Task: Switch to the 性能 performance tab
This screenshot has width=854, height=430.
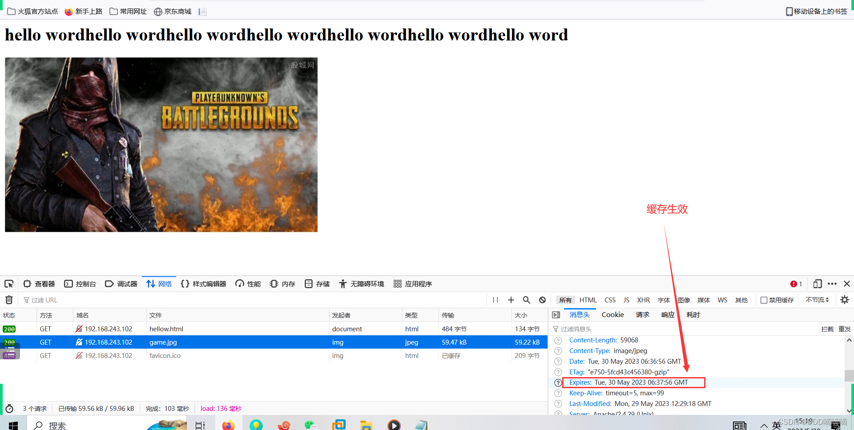Action: click(x=248, y=284)
